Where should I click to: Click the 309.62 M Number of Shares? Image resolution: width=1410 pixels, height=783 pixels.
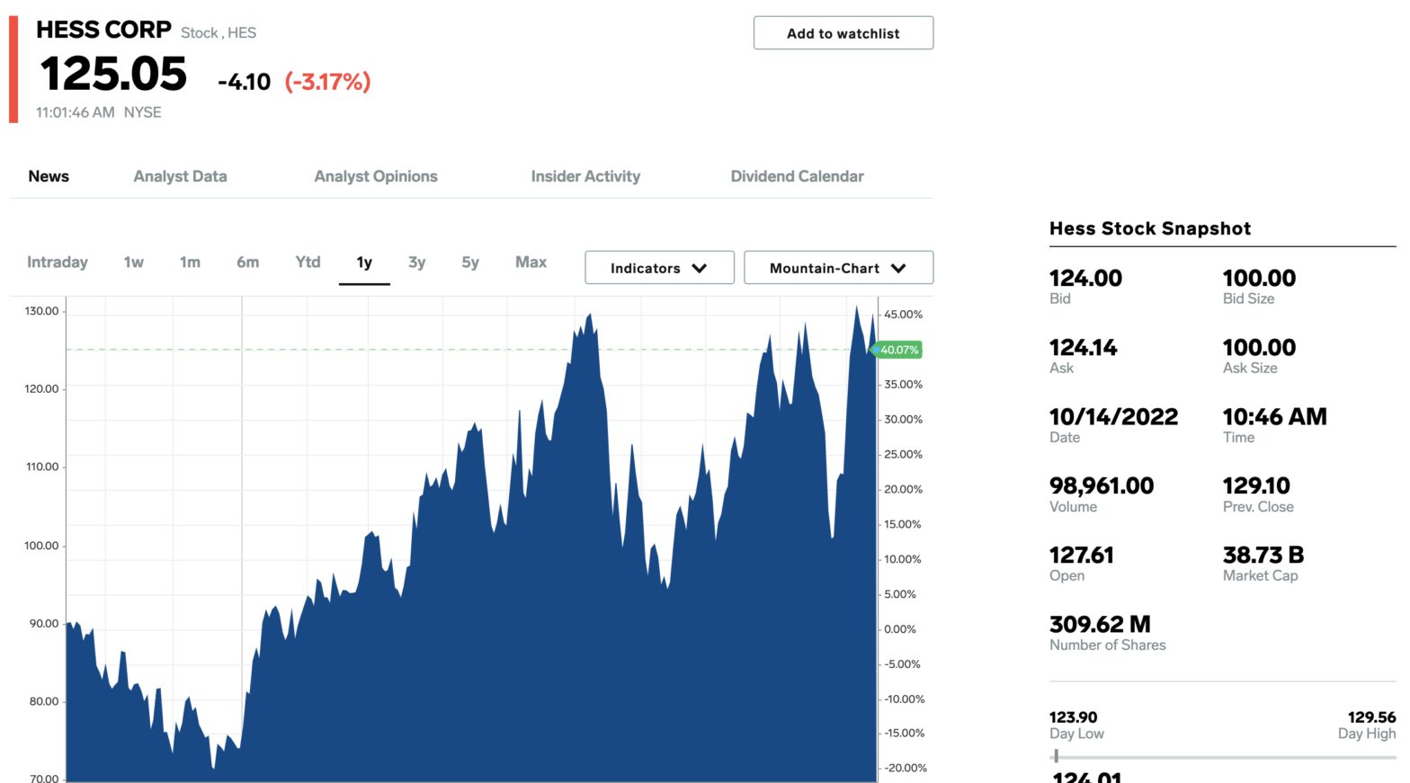(1100, 624)
